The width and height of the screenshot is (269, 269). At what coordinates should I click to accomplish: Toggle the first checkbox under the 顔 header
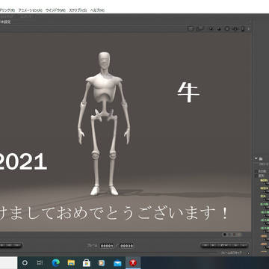tap(256, 171)
